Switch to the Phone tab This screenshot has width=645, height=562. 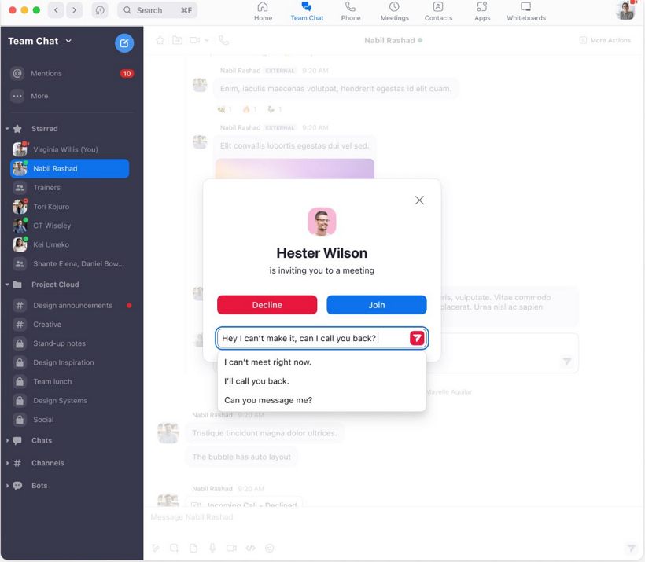(351, 12)
